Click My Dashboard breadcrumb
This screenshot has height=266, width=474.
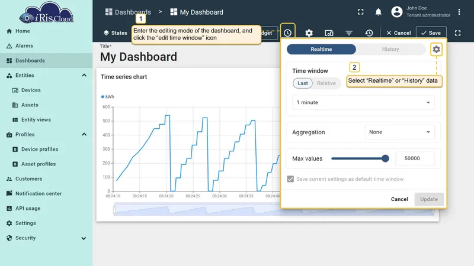[x=197, y=12]
